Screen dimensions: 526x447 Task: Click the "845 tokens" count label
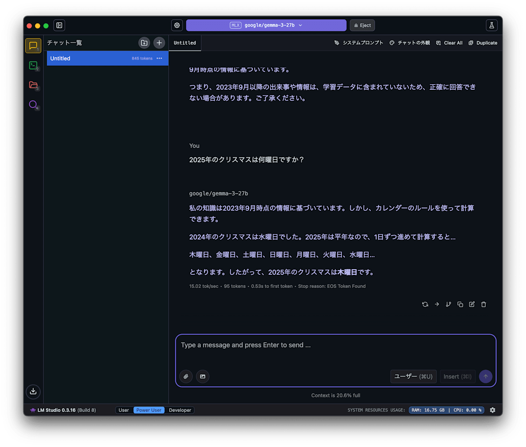[142, 58]
